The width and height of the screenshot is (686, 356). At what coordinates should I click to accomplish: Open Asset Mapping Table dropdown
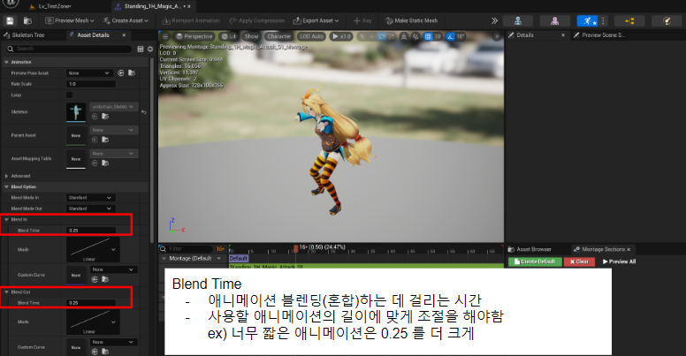coord(114,154)
